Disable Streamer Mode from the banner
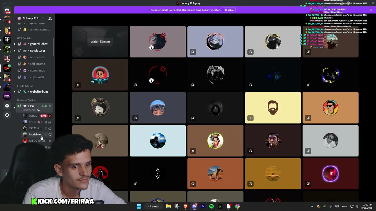The image size is (376, 211). click(229, 10)
